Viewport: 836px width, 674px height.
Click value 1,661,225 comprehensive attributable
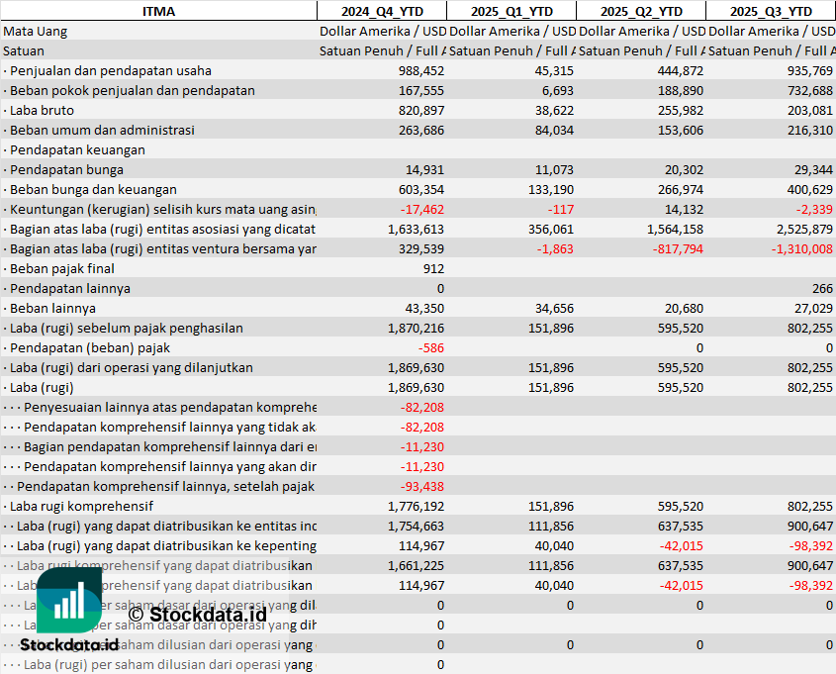(x=416, y=565)
